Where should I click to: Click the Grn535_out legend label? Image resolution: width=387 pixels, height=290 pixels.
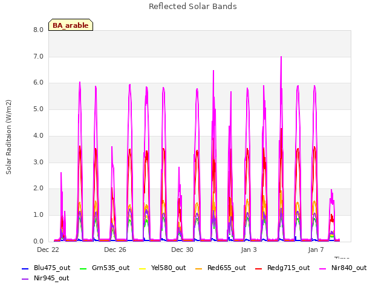pos(111,268)
